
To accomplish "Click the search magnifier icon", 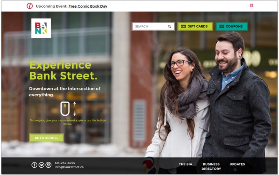I will coord(169,26).
